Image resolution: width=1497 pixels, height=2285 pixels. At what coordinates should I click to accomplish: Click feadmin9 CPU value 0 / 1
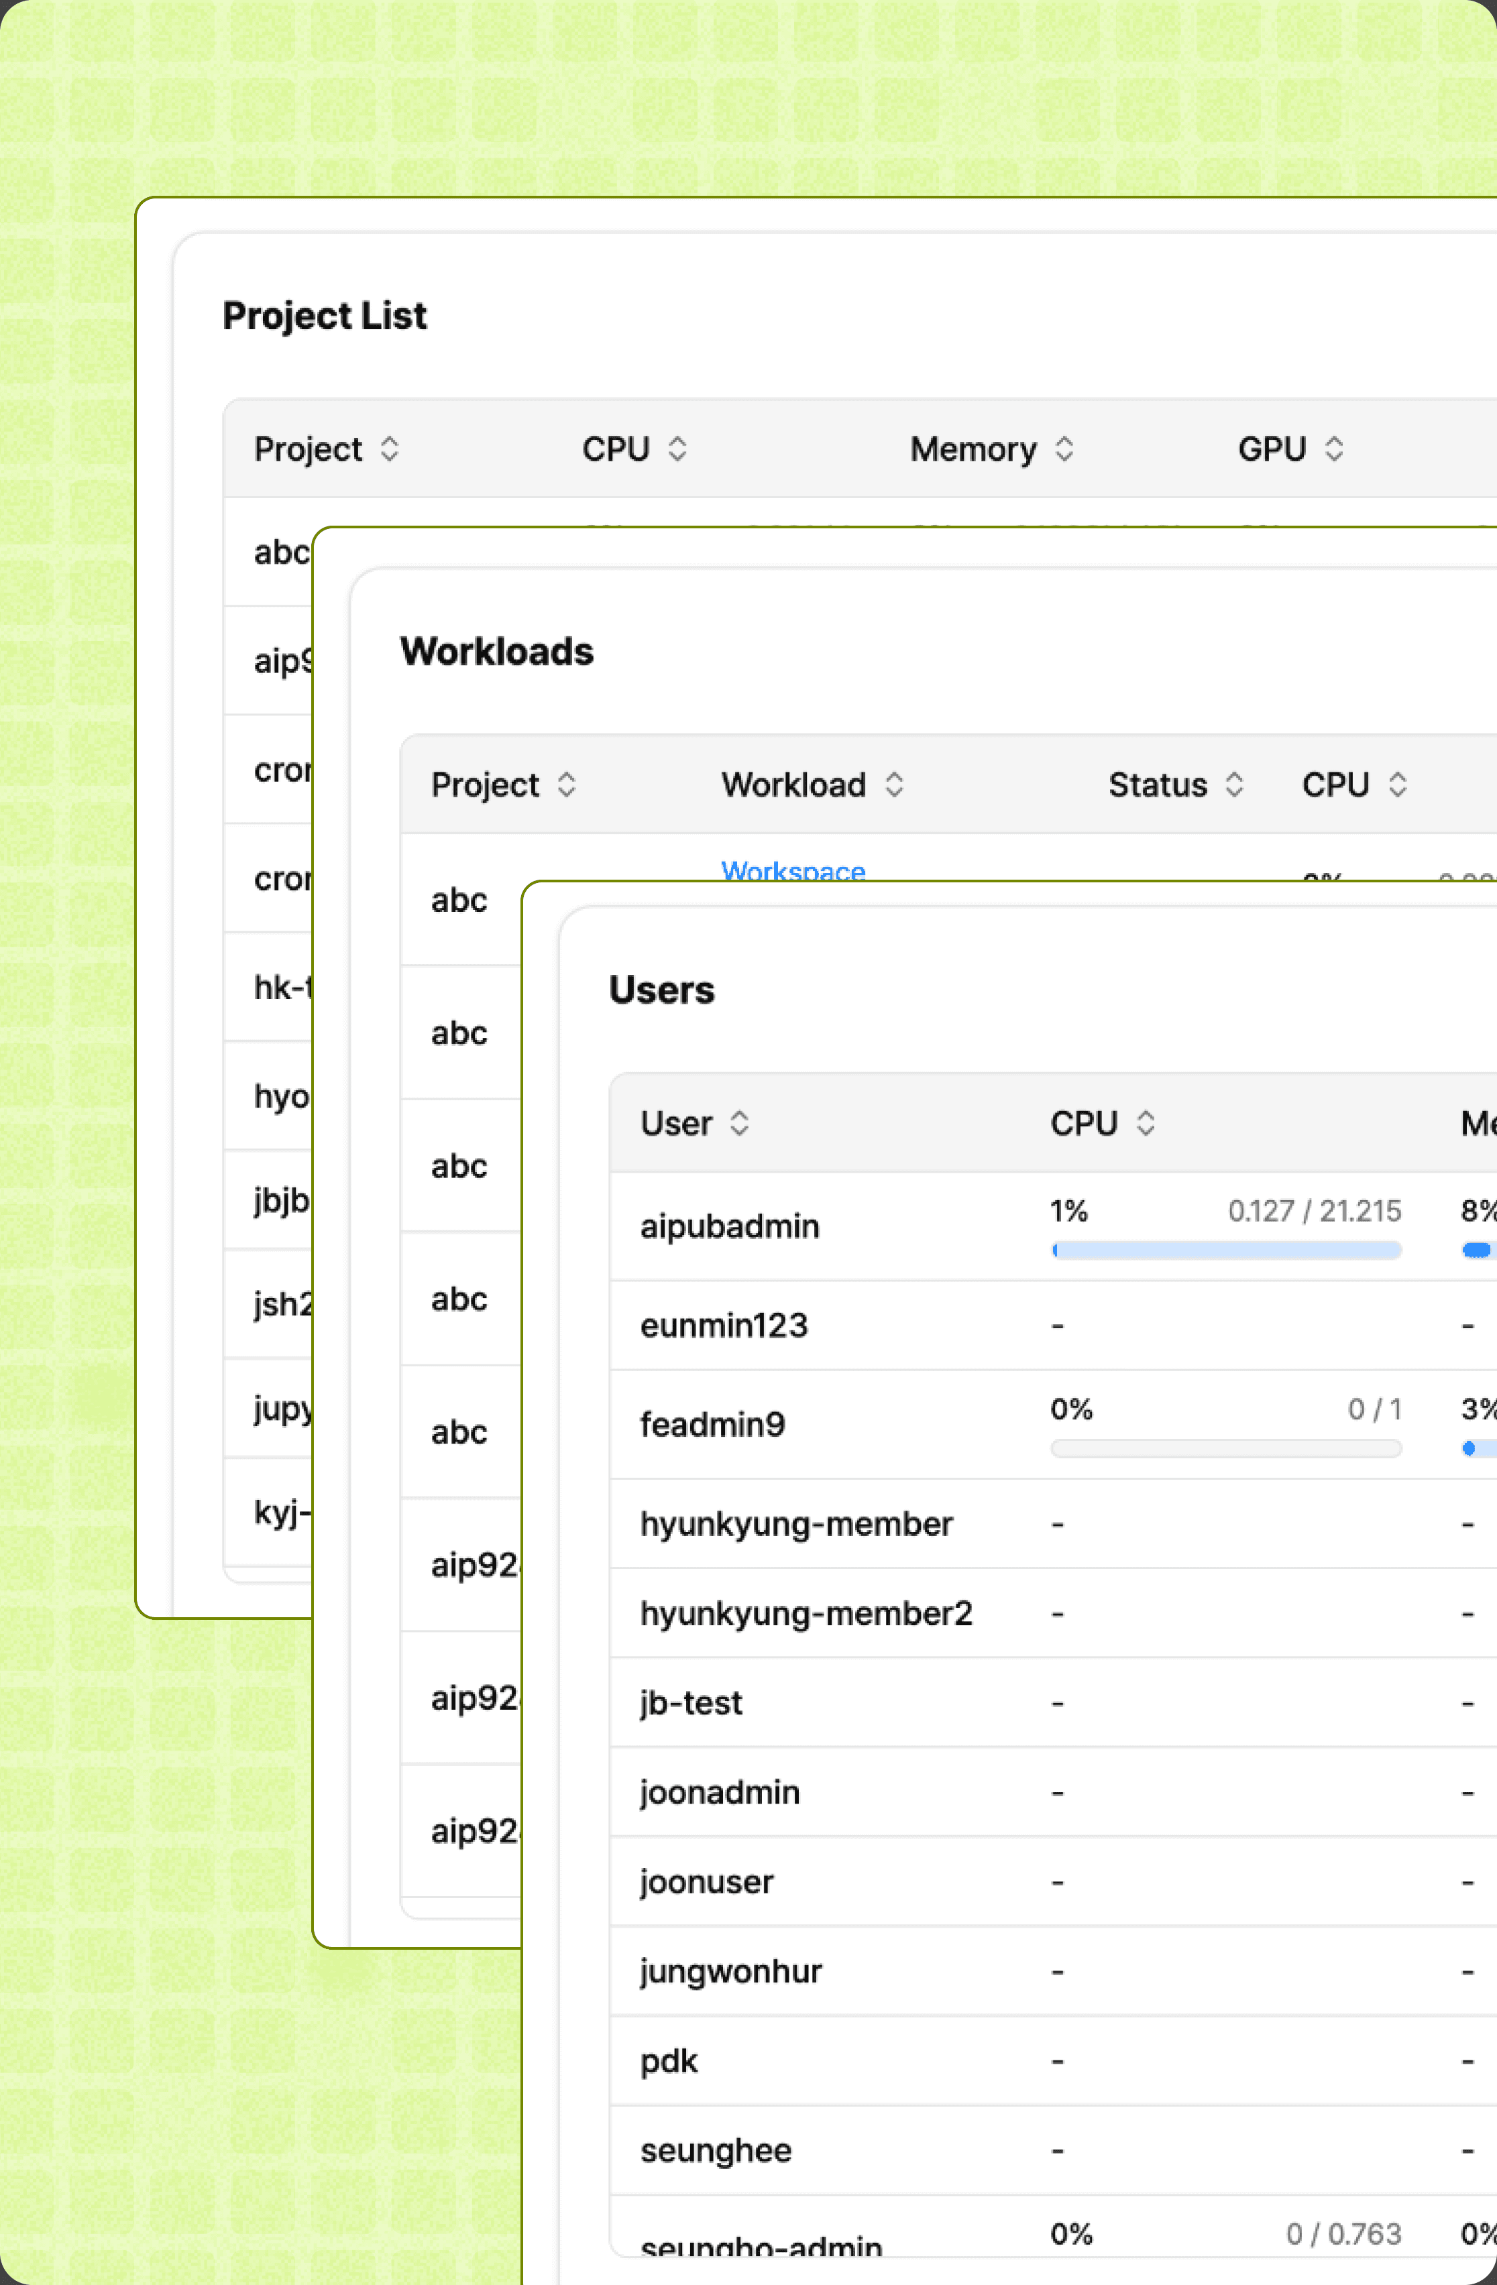pos(1374,1409)
